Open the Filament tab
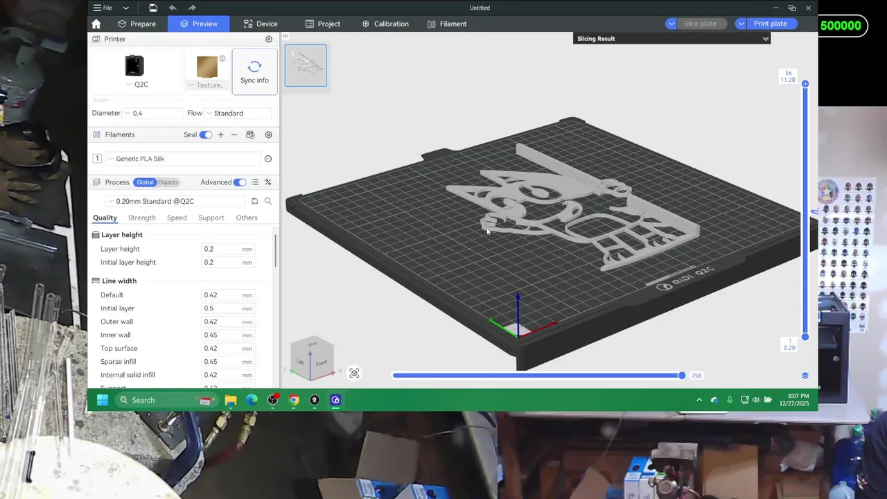 tap(447, 24)
